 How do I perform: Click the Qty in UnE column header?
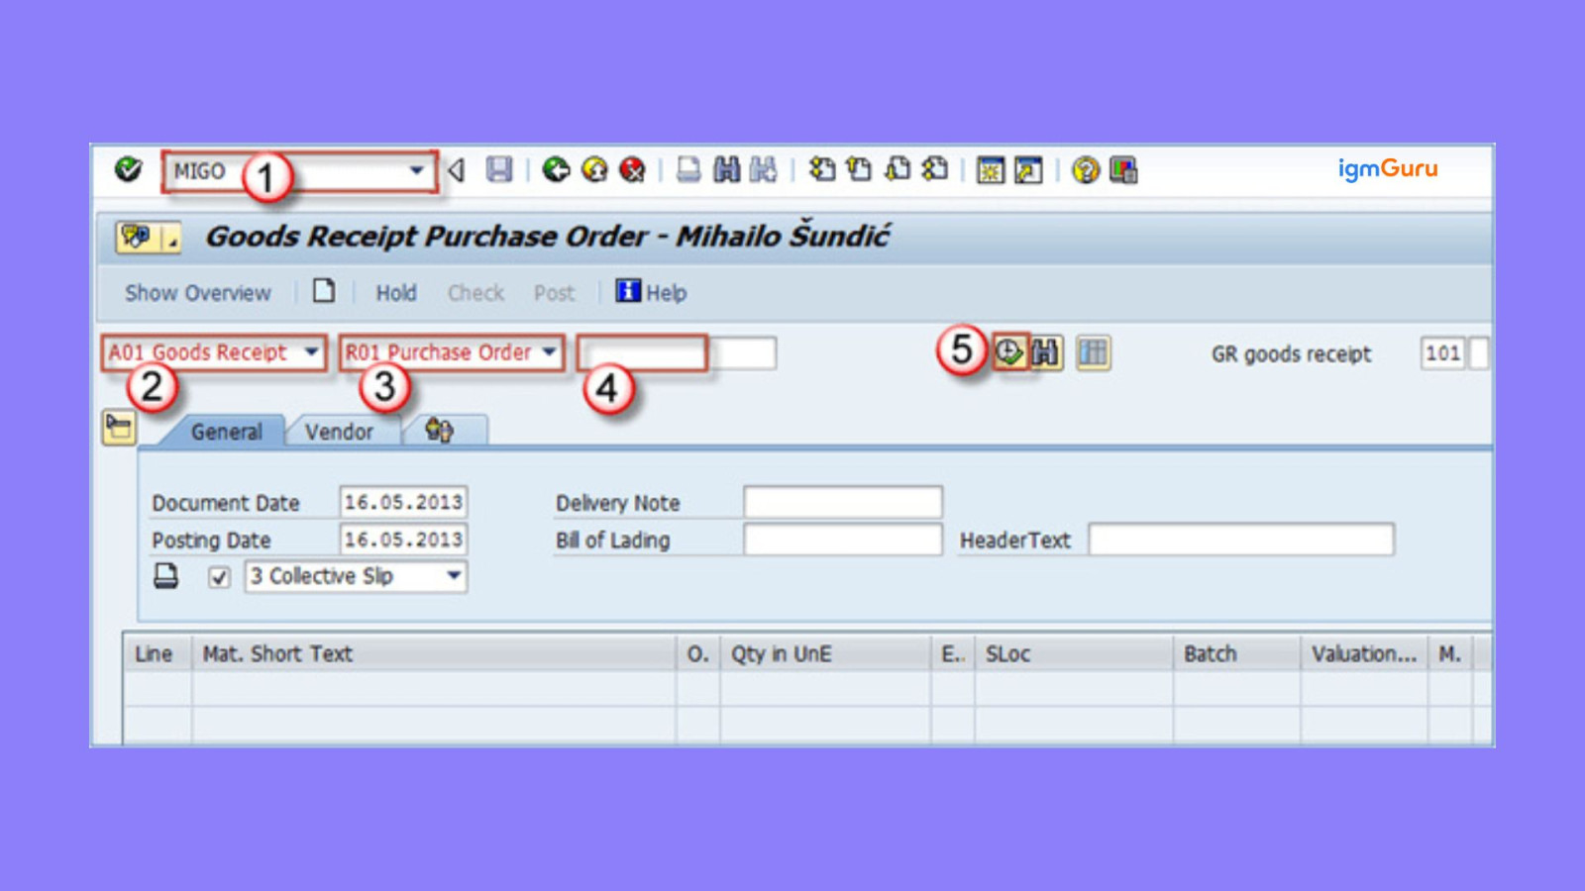[x=826, y=654]
